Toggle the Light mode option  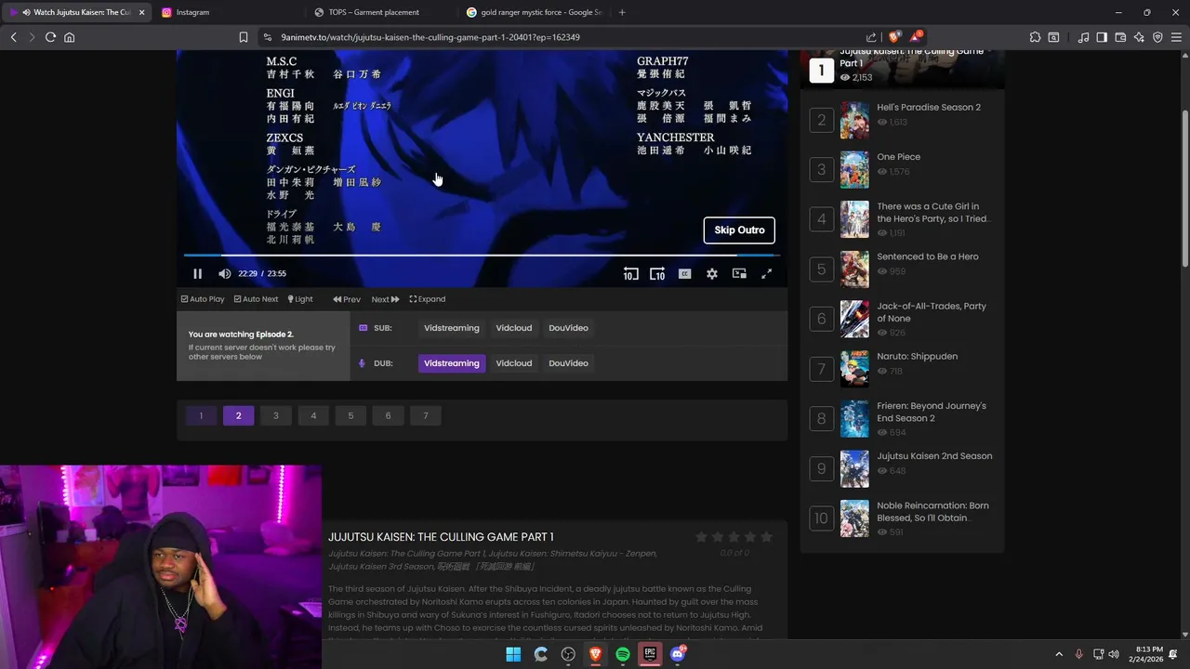pos(300,299)
